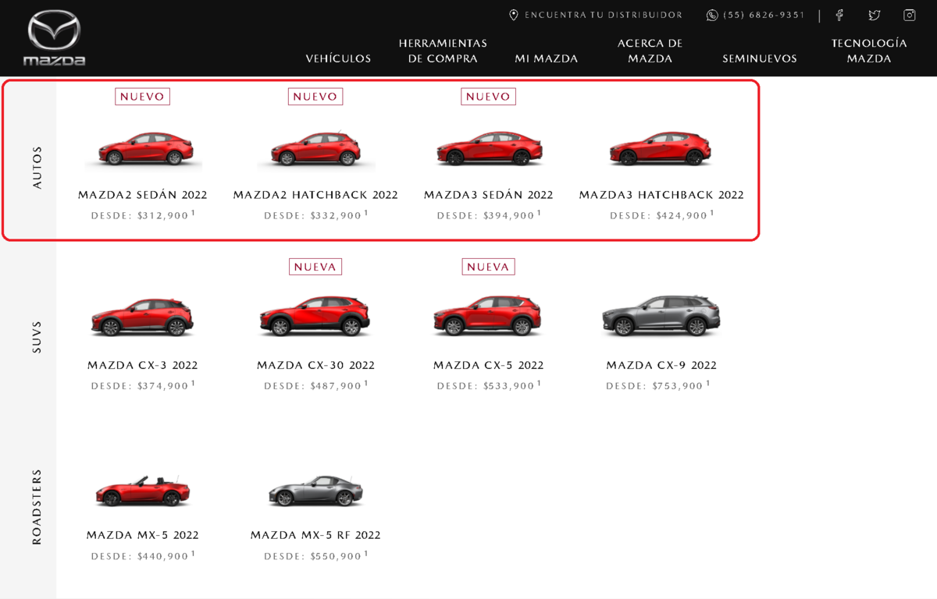
Task: Open Mazda2 Sedán 2022 title link
Action: pos(143,195)
